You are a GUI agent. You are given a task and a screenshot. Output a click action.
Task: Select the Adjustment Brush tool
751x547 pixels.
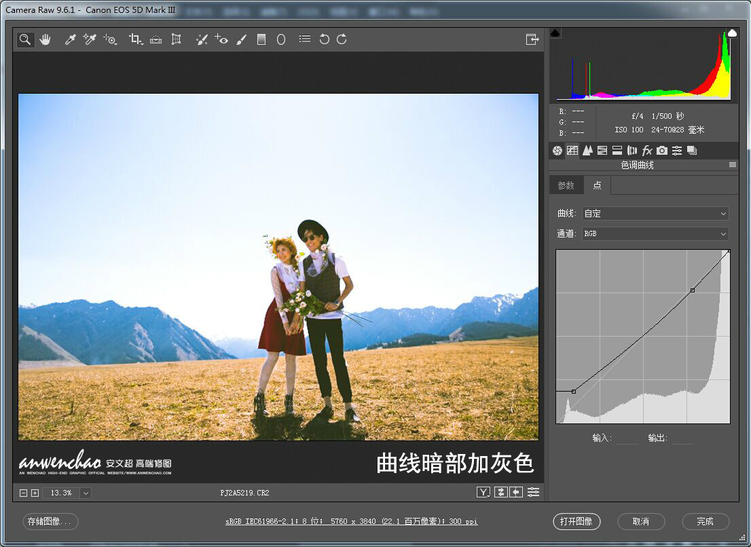pyautogui.click(x=242, y=39)
